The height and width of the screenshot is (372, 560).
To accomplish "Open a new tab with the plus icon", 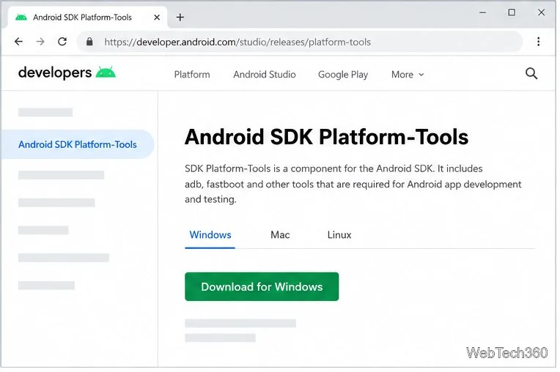I will [x=180, y=17].
